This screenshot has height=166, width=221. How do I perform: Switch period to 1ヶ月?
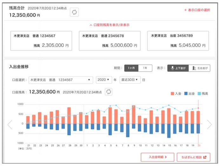[131, 68]
